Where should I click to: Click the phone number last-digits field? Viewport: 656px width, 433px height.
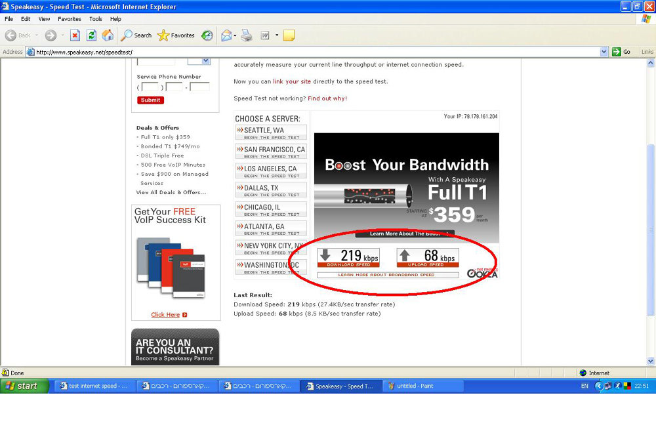click(199, 87)
